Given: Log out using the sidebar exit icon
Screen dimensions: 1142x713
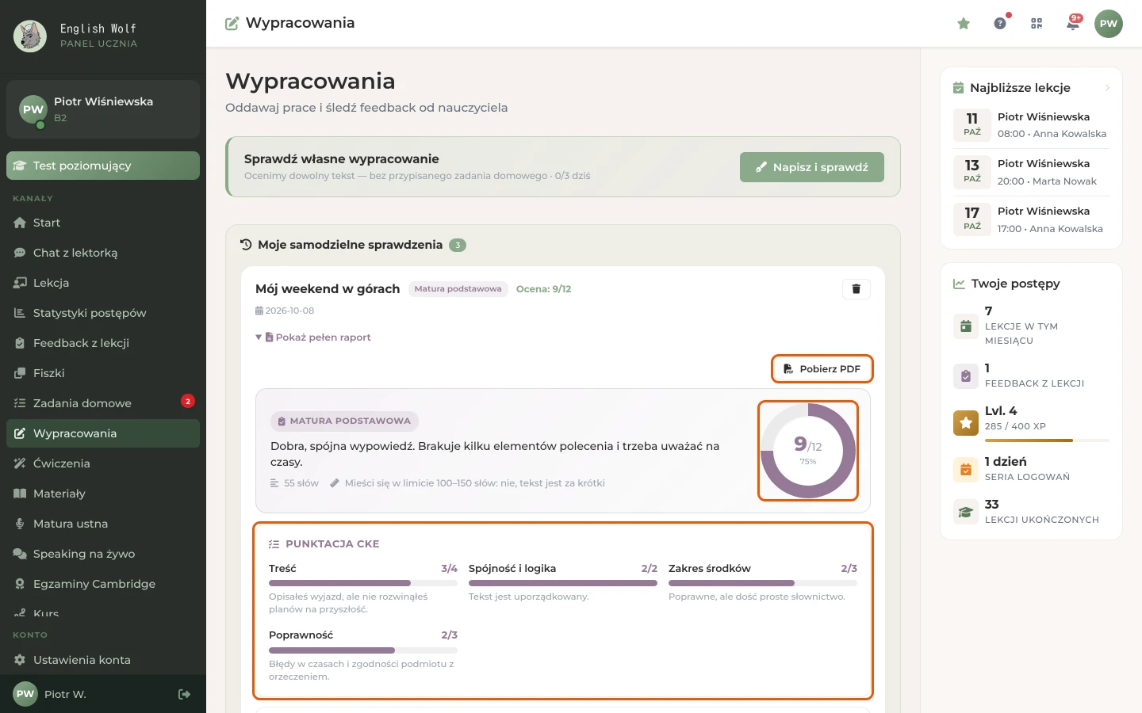Looking at the screenshot, I should click(x=185, y=694).
